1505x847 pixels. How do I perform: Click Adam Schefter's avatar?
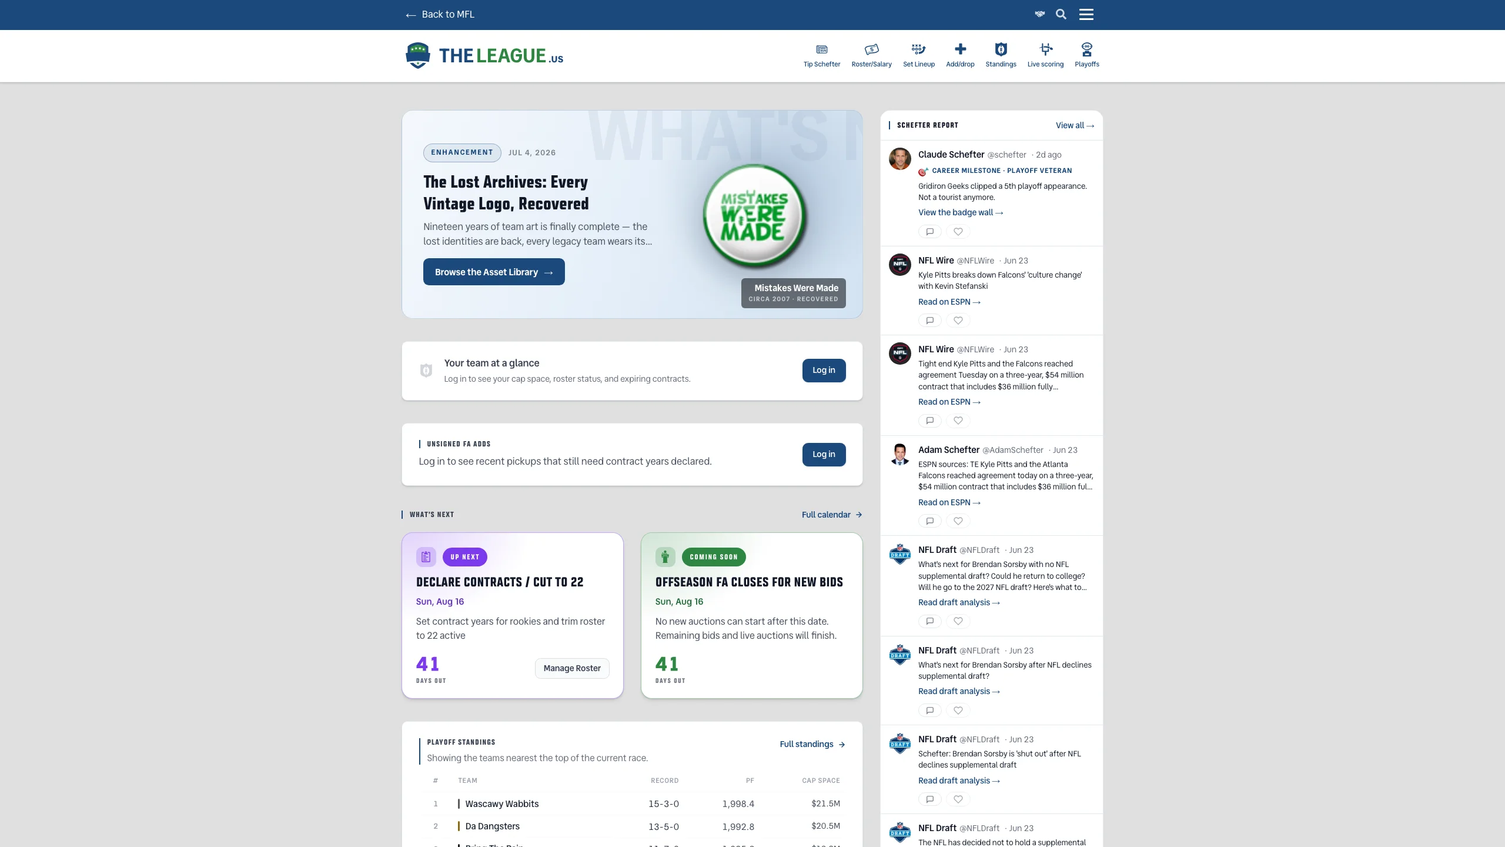click(899, 454)
